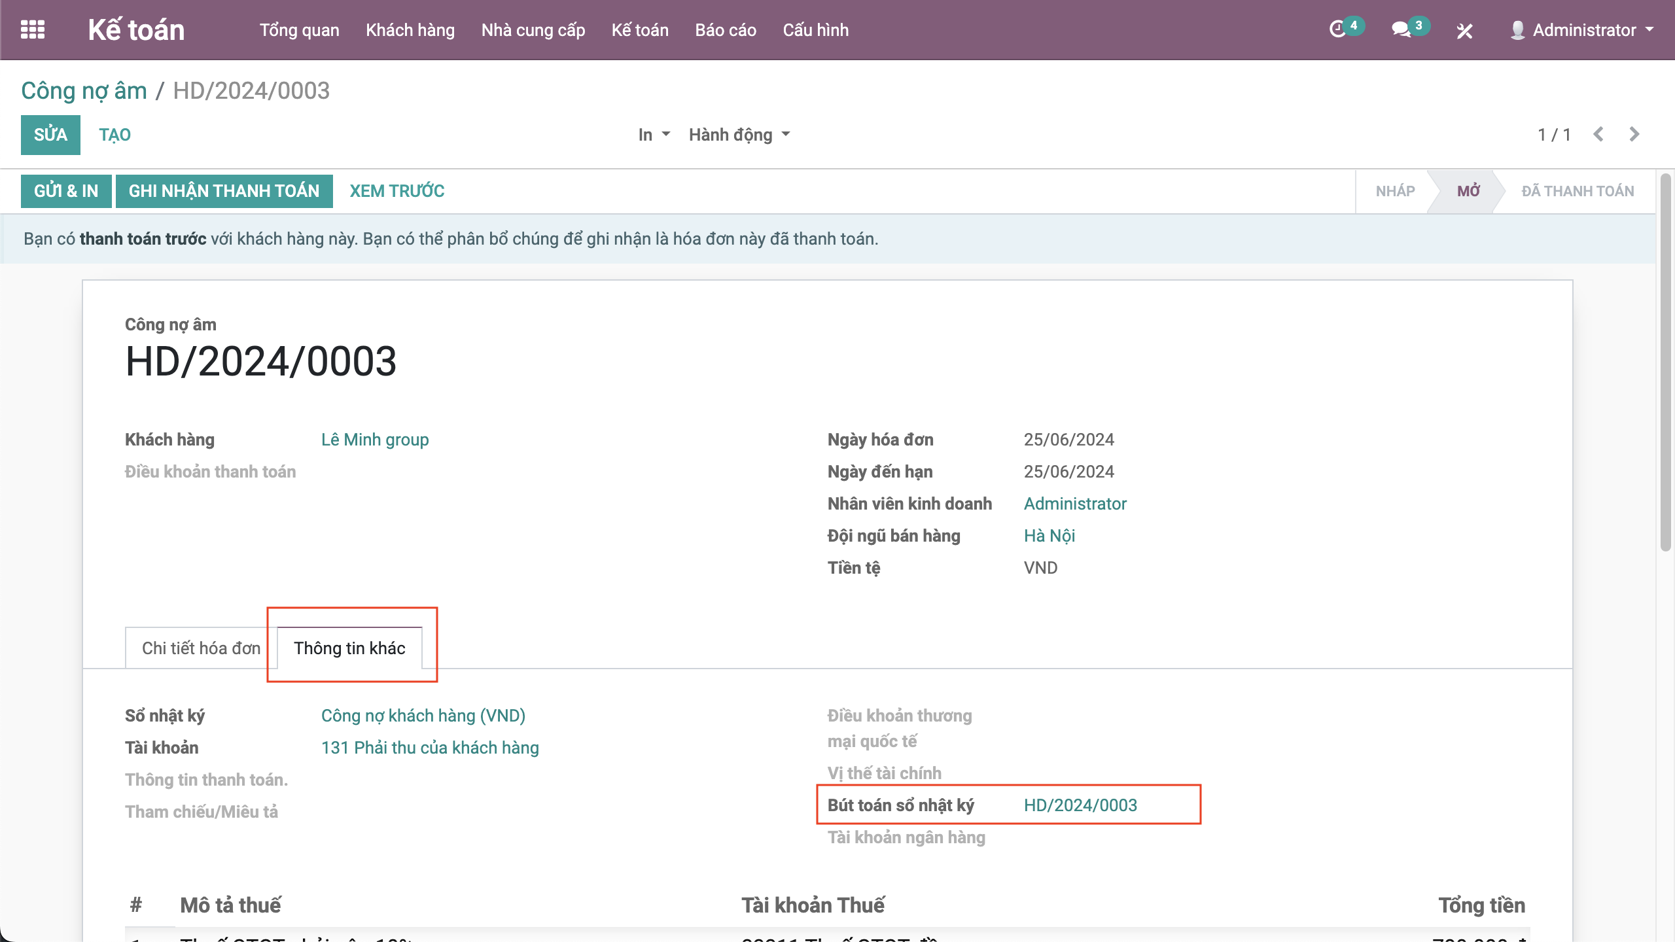Go to next record arrow
The image size is (1675, 942).
pyautogui.click(x=1634, y=135)
